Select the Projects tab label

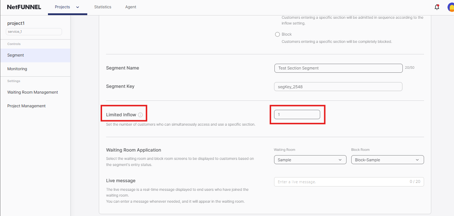(62, 7)
